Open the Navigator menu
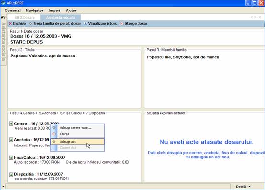The width and height of the screenshot is (265, 190). pyautogui.click(x=35, y=11)
